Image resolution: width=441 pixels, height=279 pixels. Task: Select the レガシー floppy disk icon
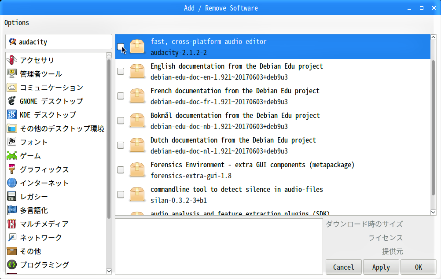pos(12,196)
